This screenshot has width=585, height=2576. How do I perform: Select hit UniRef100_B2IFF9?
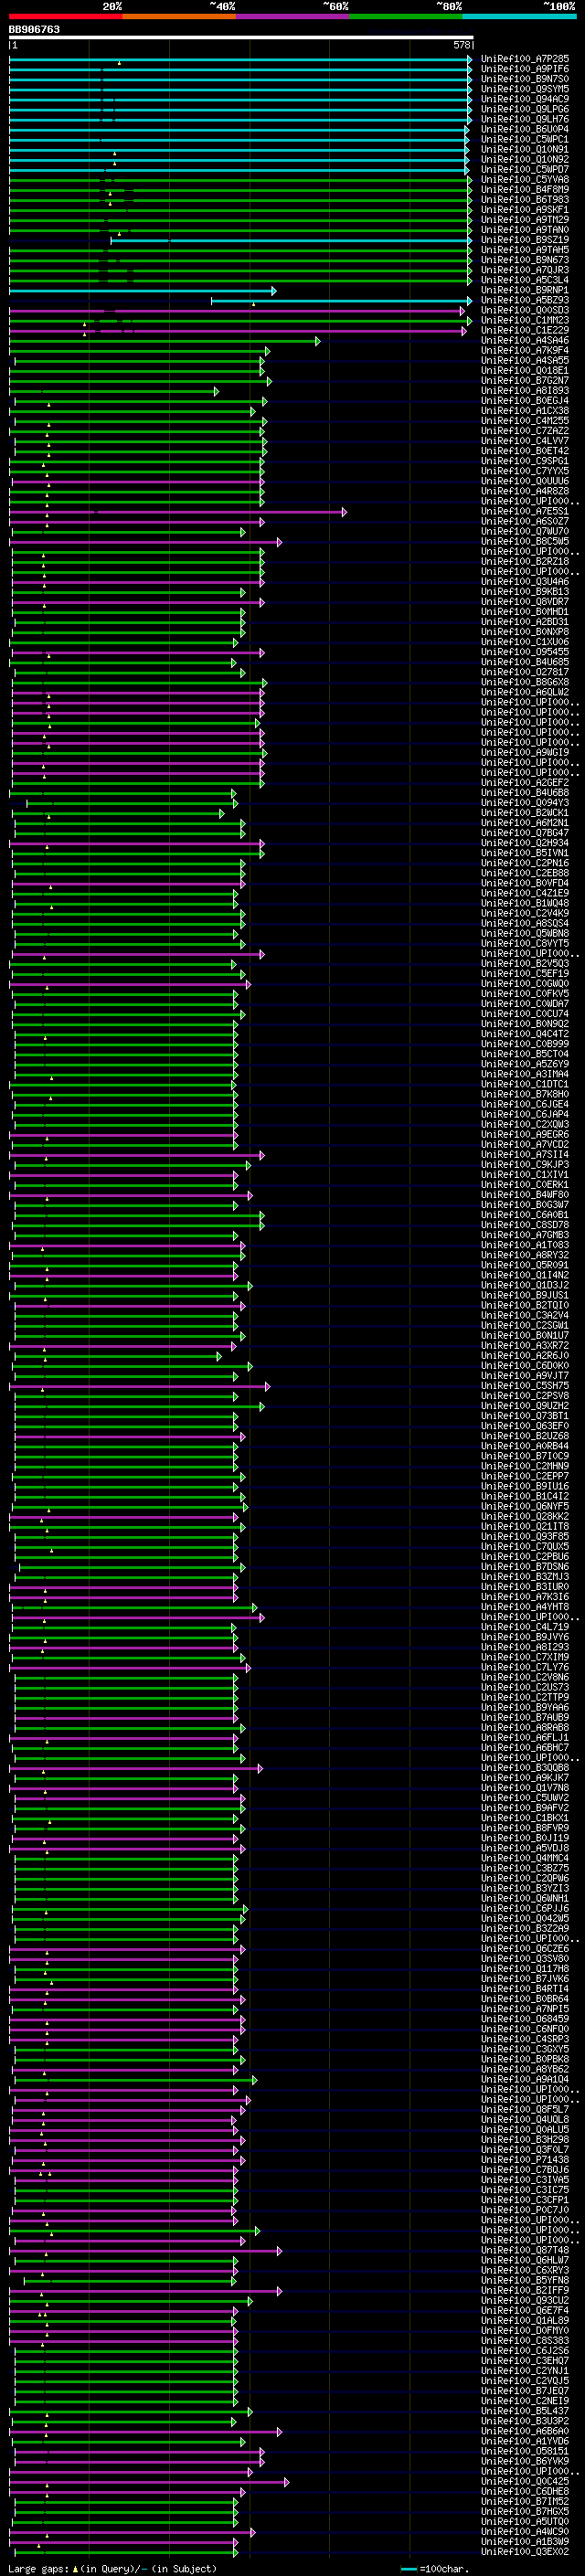click(x=525, y=2290)
